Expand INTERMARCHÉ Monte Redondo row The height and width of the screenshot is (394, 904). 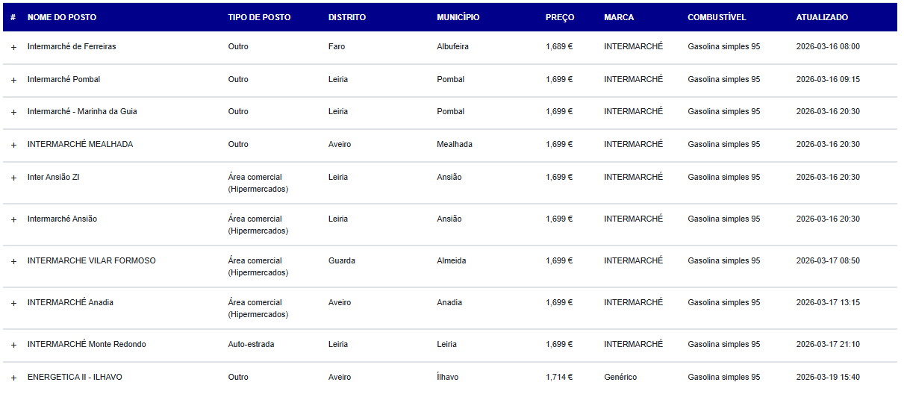pyautogui.click(x=13, y=345)
